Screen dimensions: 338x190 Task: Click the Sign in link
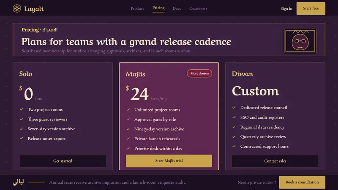(x=286, y=8)
